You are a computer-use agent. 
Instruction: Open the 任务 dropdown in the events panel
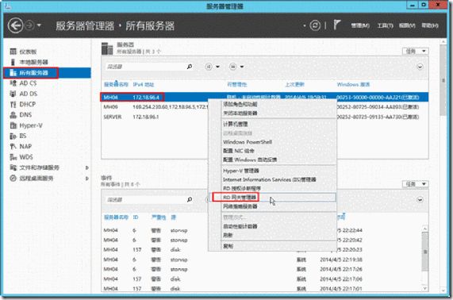(x=416, y=184)
